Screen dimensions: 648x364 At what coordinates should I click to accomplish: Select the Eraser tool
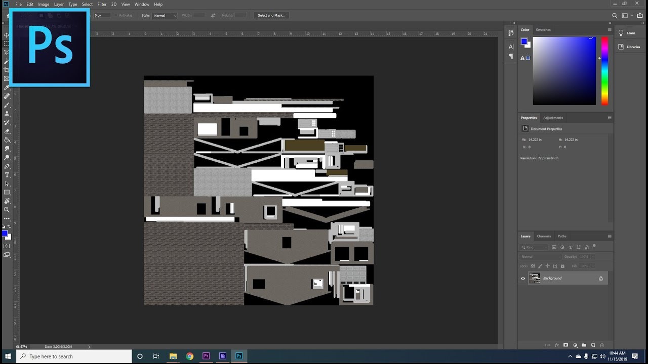(x=7, y=131)
